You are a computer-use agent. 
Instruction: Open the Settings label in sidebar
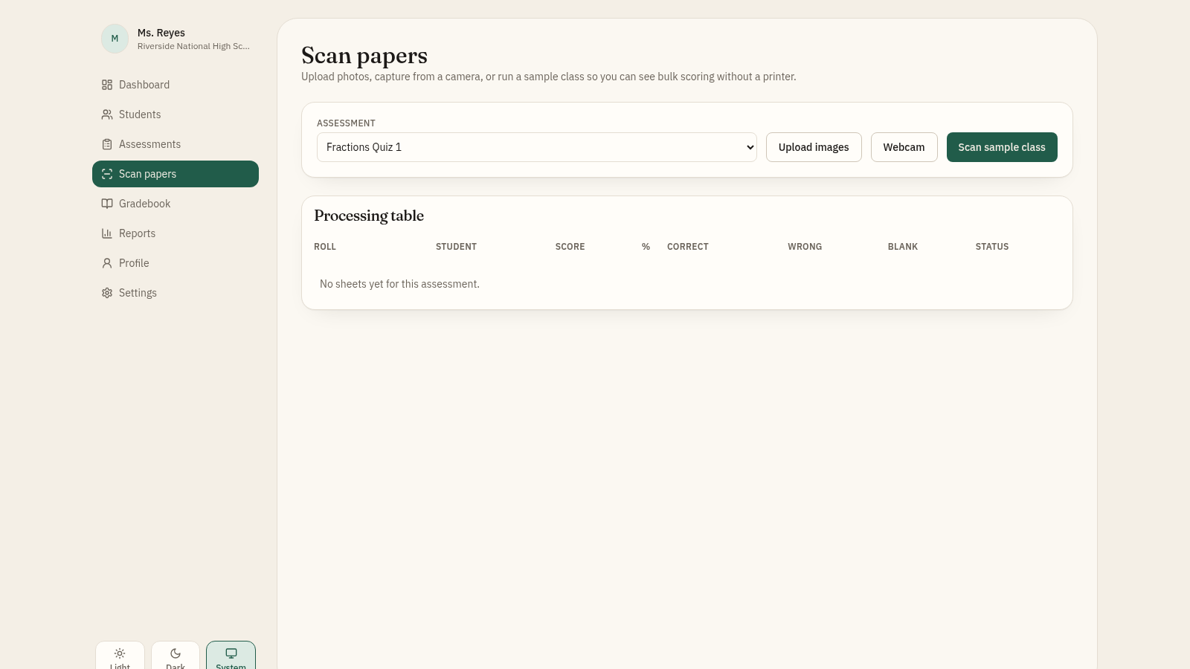[x=138, y=293]
